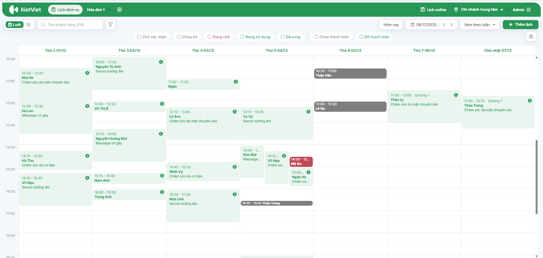
Task: Click payment icon on Minh Vy appointment
Action: click(x=235, y=167)
